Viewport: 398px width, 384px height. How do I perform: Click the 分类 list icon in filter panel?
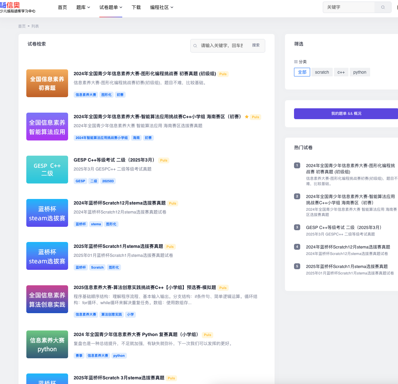point(296,62)
